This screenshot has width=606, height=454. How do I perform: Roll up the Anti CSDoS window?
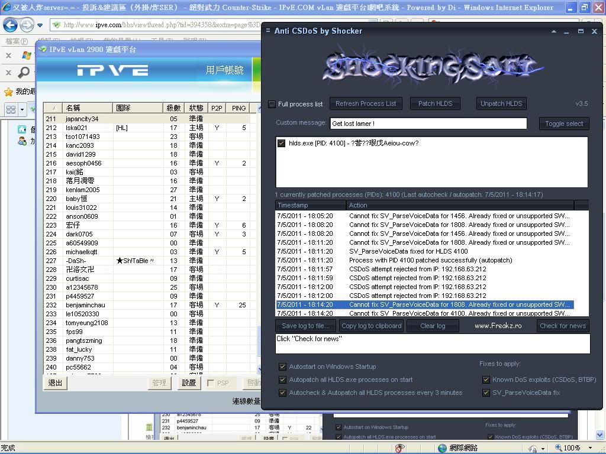coord(553,31)
